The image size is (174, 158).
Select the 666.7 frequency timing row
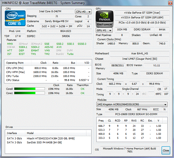(x=132, y=126)
